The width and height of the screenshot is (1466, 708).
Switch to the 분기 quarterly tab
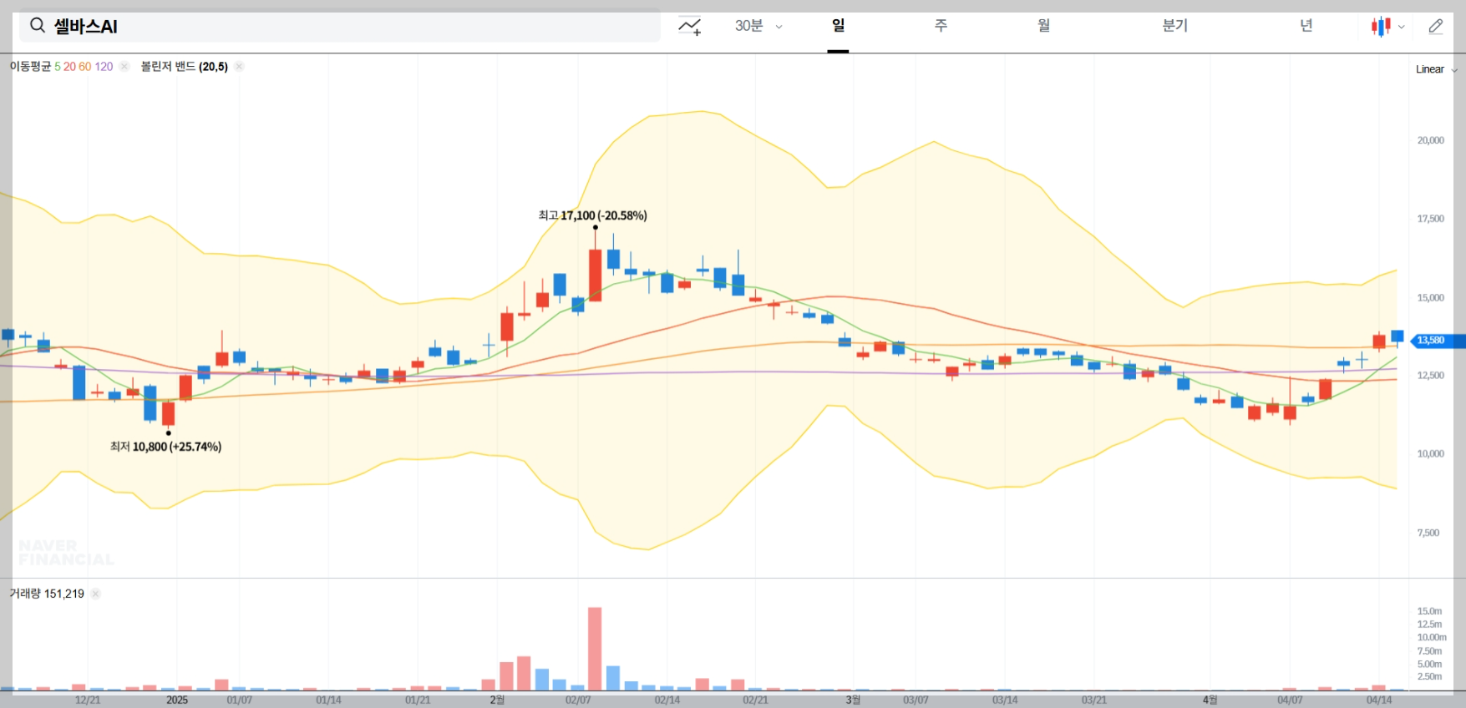(1174, 26)
